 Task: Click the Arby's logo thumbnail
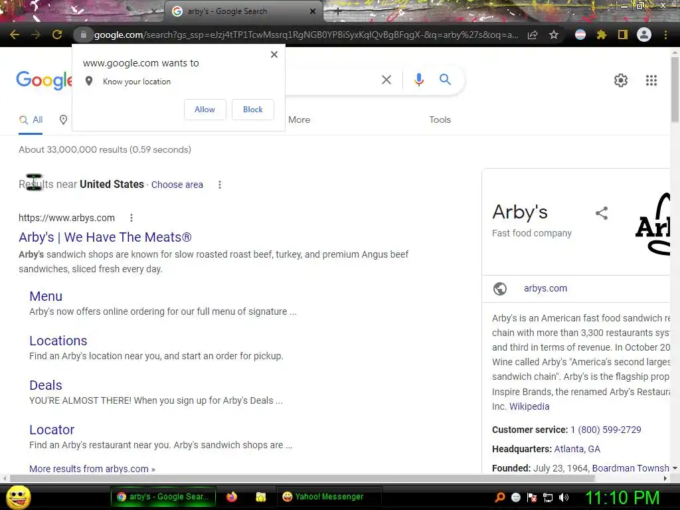coord(653,223)
